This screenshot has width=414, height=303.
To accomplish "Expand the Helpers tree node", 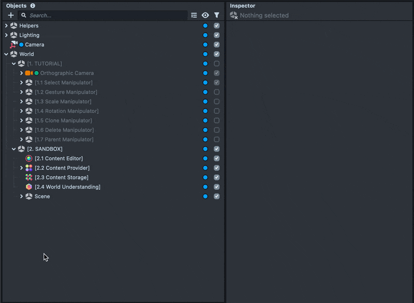I will [6, 26].
